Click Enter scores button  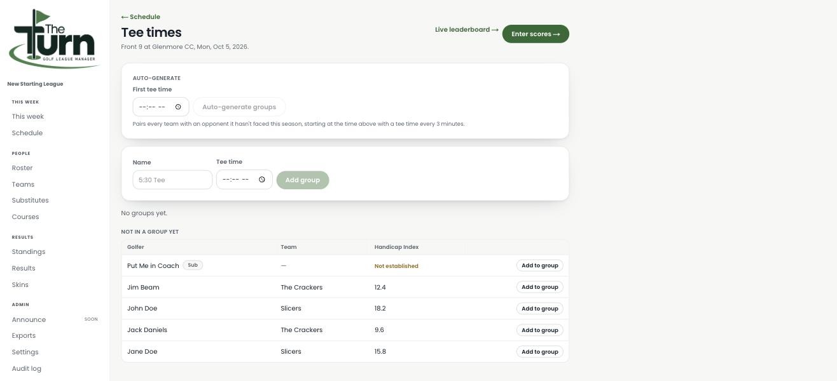click(x=536, y=34)
